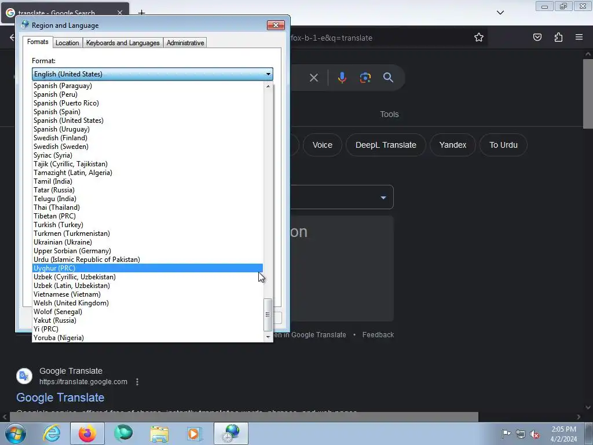Open the Pocket save icon in Firefox
The image size is (593, 445).
point(537,37)
